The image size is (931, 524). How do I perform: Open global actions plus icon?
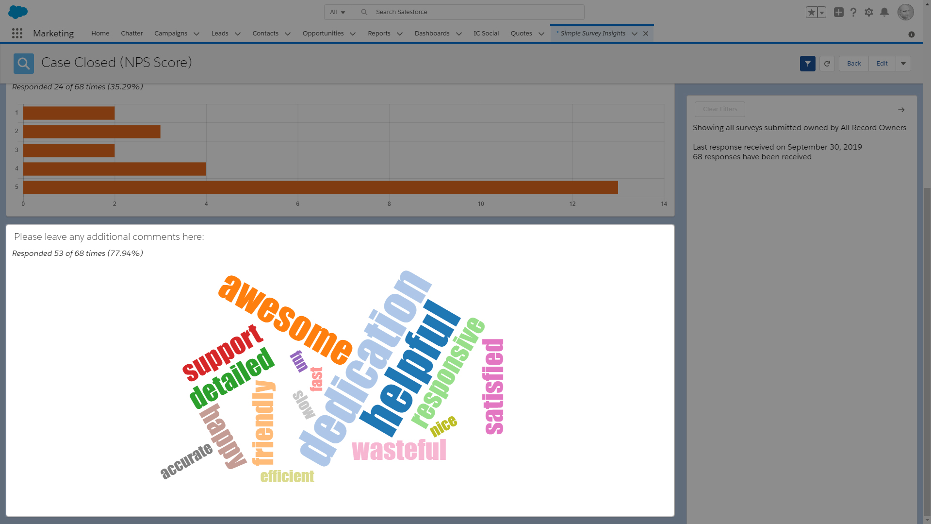(x=838, y=12)
